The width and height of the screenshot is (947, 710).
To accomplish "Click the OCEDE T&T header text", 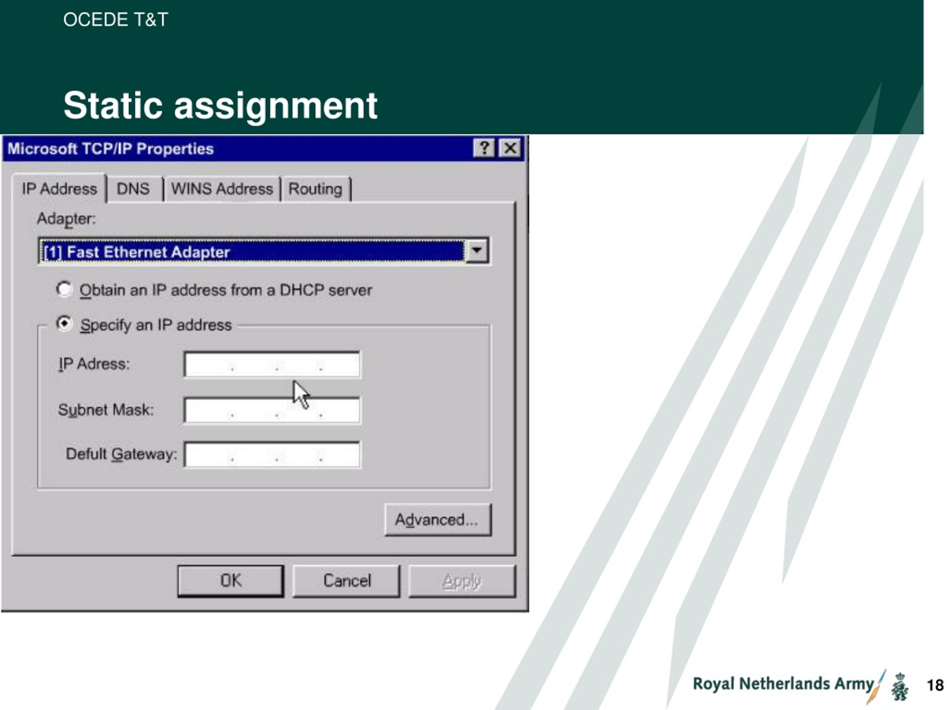I will 115,20.
